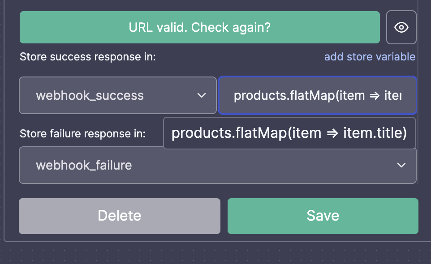Screen dimensions: 431x264
Task: Select the Store success response in label
Action: pyautogui.click(x=88, y=57)
